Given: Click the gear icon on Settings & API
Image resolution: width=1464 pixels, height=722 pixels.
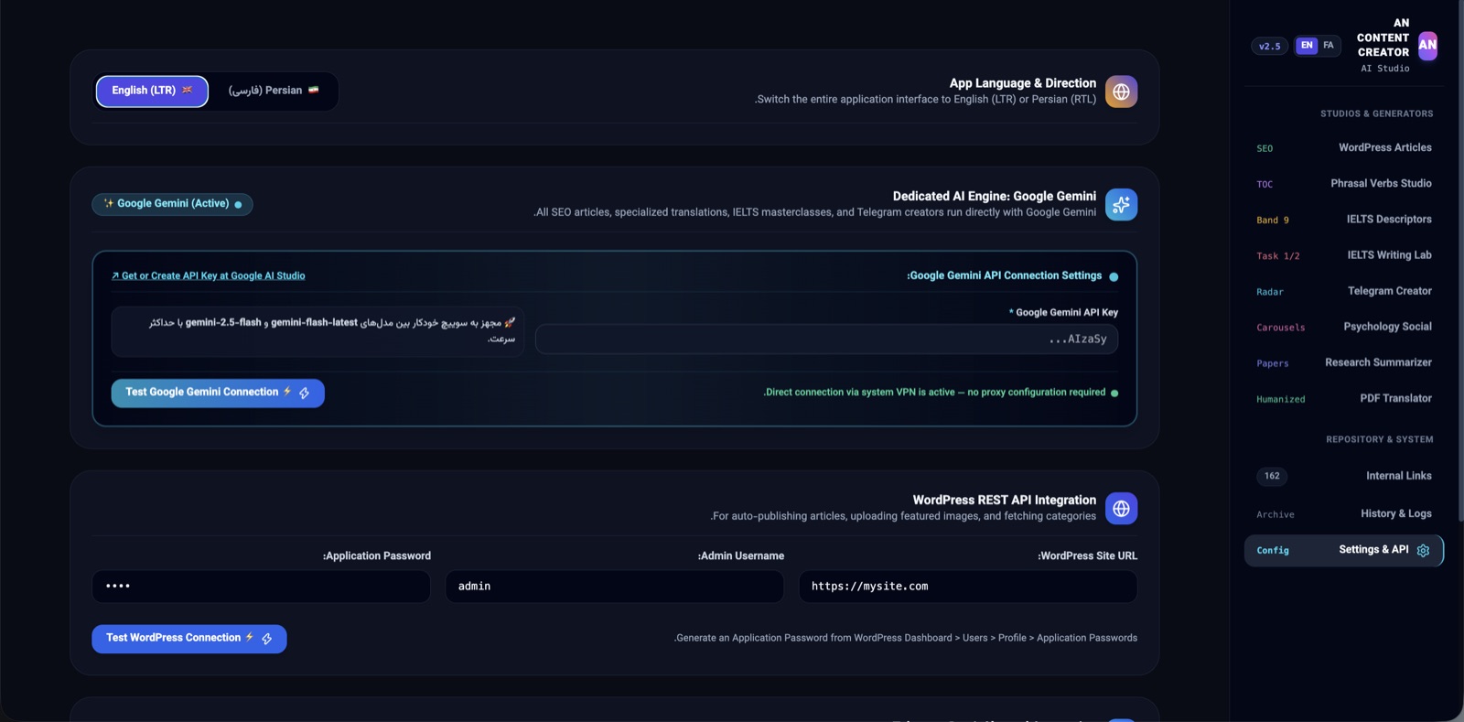Looking at the screenshot, I should pos(1423,550).
